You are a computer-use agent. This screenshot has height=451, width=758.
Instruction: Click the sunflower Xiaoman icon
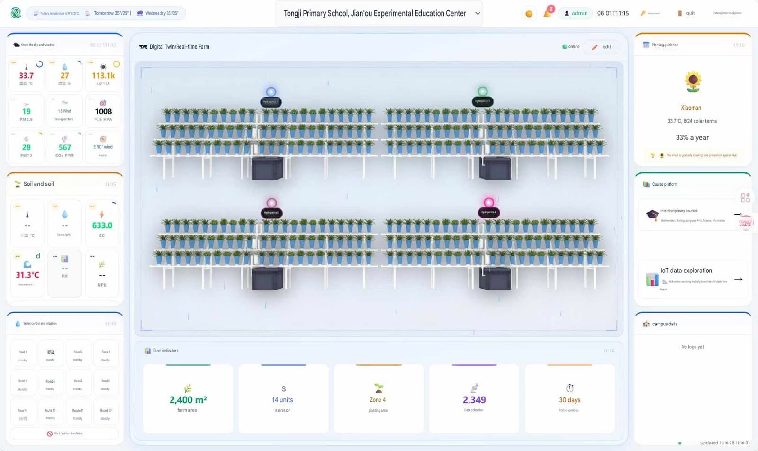pos(693,82)
